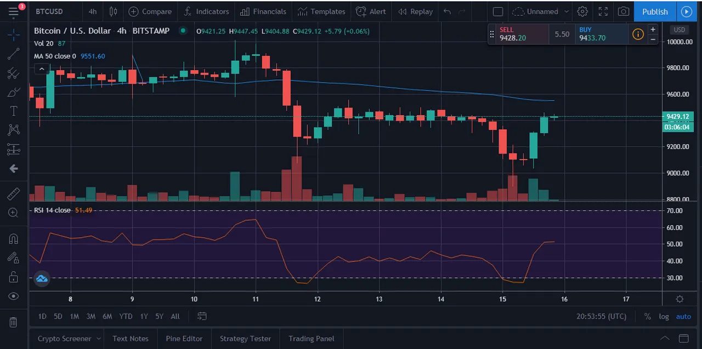This screenshot has height=349, width=702.
Task: Increase order quantity with plus button
Action: pyautogui.click(x=653, y=29)
